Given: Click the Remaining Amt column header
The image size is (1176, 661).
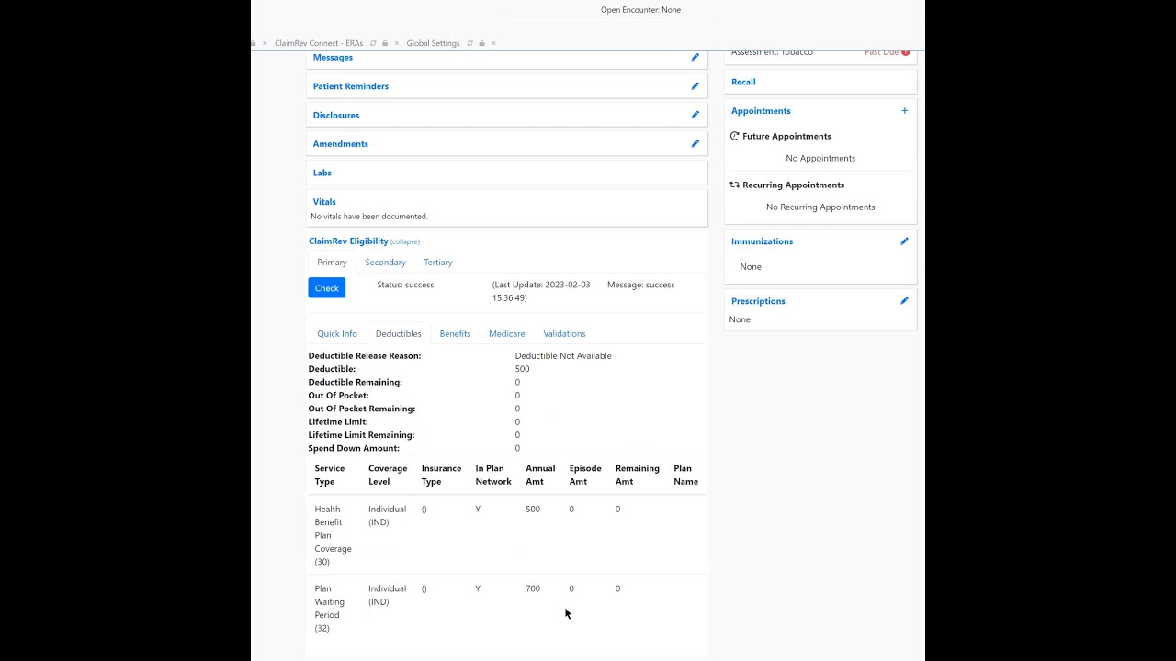Looking at the screenshot, I should point(638,475).
